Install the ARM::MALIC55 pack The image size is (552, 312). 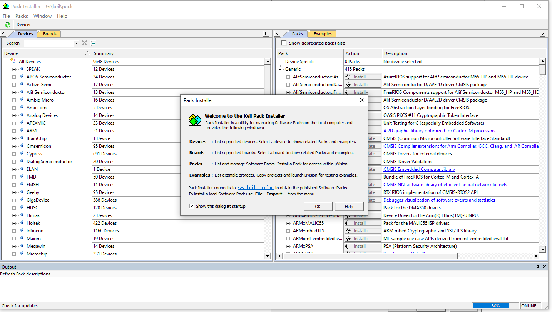click(x=363, y=223)
